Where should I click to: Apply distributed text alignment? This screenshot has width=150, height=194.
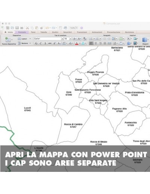click(109, 43)
